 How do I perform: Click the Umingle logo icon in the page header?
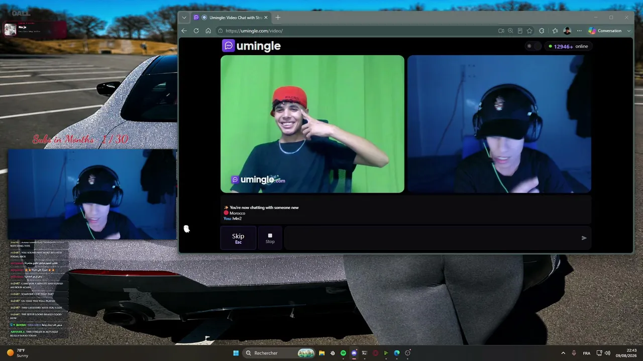229,46
